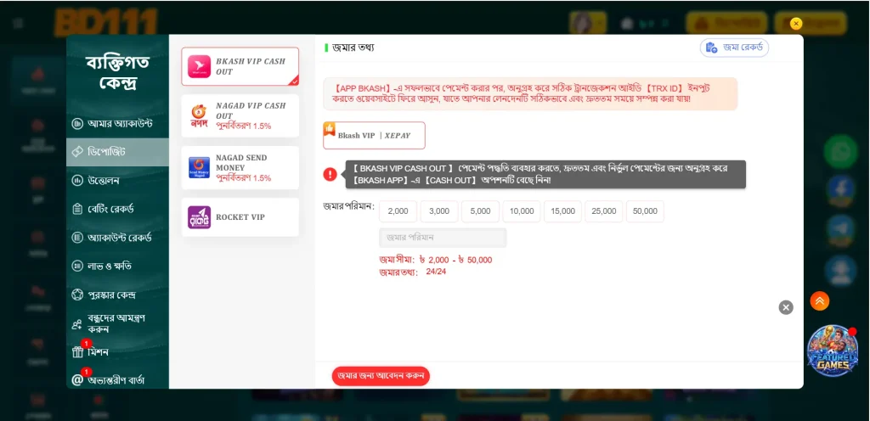The height and width of the screenshot is (421, 870).
Task: Click the জমার তথ্য section heading
Action: [x=353, y=48]
